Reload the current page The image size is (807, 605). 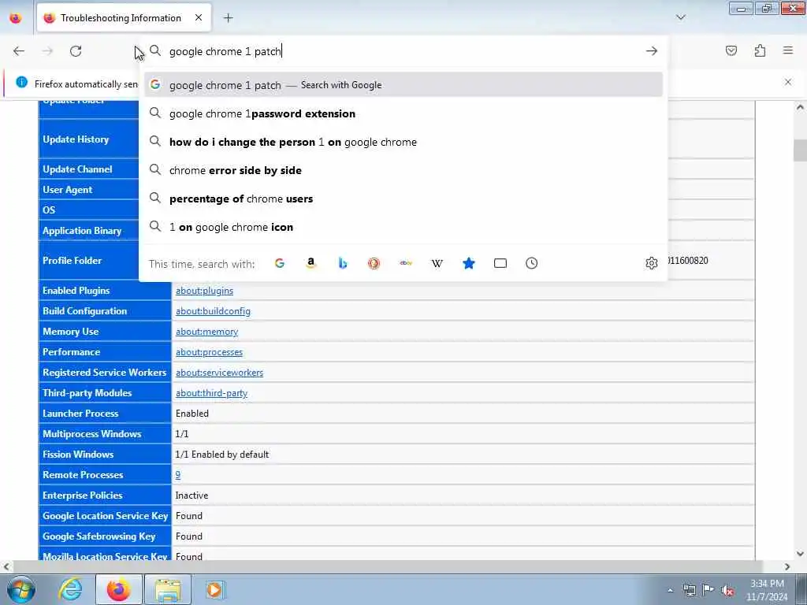[x=76, y=51]
